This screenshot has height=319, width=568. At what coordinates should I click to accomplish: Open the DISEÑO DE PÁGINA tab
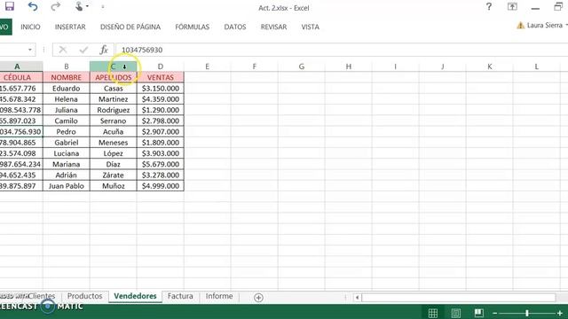pos(130,27)
